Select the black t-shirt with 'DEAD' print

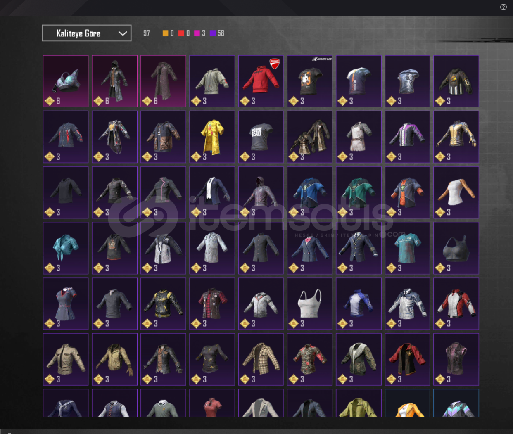point(261,137)
